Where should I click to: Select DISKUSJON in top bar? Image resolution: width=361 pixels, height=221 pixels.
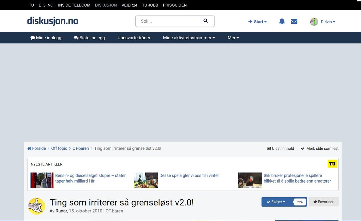click(x=106, y=5)
